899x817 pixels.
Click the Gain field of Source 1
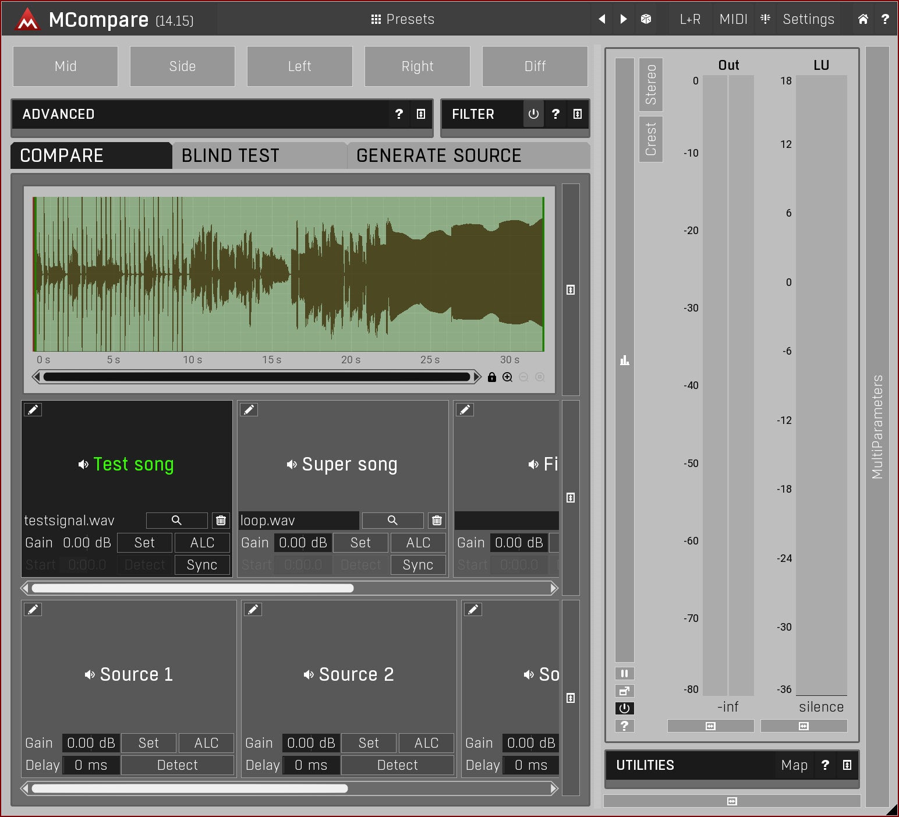click(91, 743)
